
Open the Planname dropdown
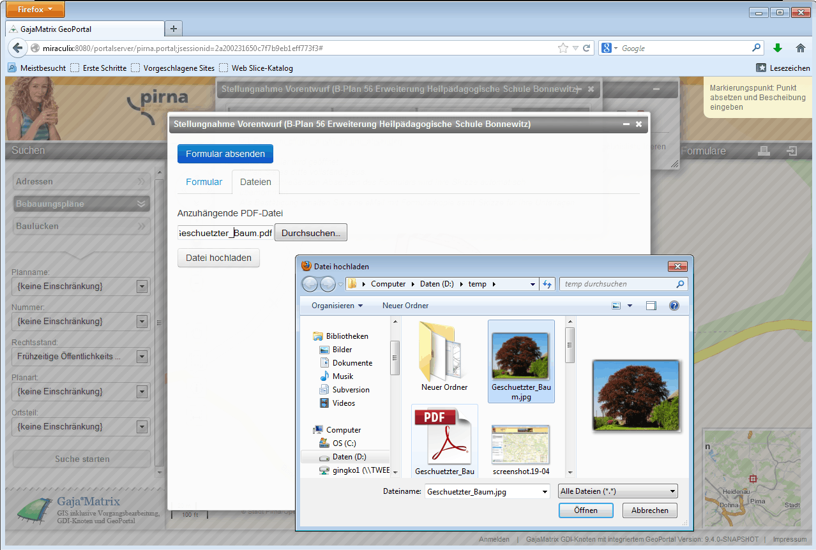tap(142, 286)
